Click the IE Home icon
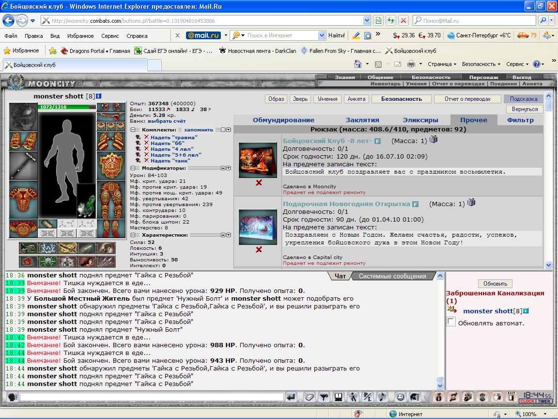The width and height of the screenshot is (558, 419). point(358,64)
